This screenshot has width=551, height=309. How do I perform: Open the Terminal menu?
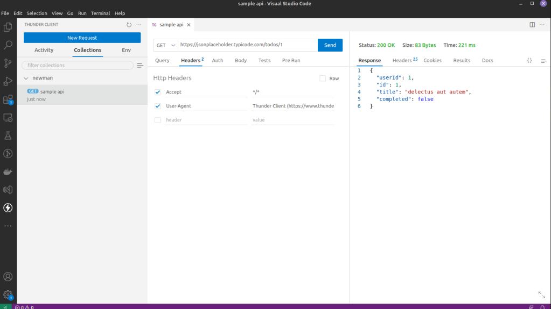100,13
